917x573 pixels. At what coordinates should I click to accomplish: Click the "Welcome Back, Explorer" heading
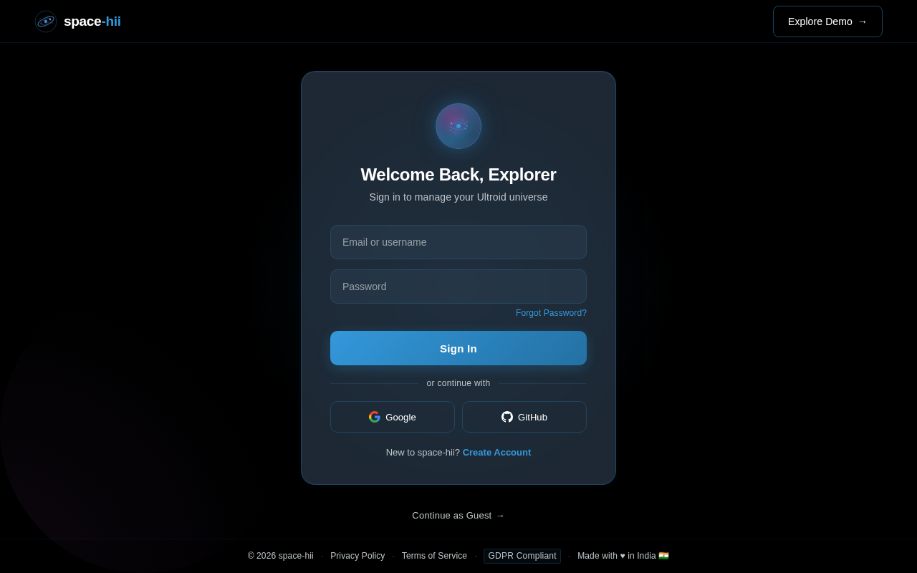click(458, 175)
